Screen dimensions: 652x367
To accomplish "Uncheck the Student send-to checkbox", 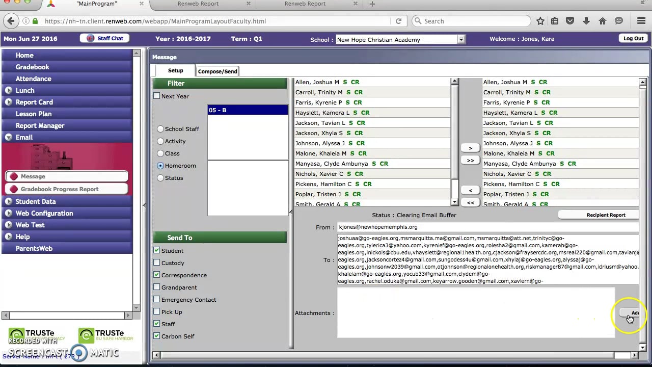I will tap(157, 250).
